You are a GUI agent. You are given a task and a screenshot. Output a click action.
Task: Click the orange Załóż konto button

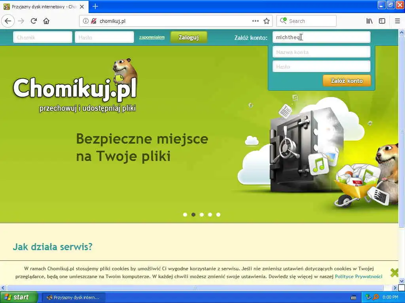[346, 80]
